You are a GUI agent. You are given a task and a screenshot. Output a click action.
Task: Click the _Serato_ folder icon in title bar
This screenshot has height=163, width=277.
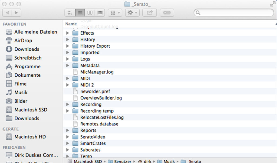pos(127,4)
